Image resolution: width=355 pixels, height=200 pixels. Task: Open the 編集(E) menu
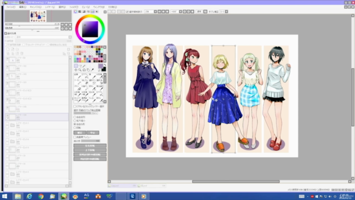coord(23,7)
